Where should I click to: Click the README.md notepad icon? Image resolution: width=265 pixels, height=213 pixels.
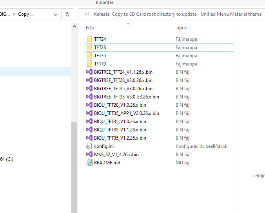89,163
